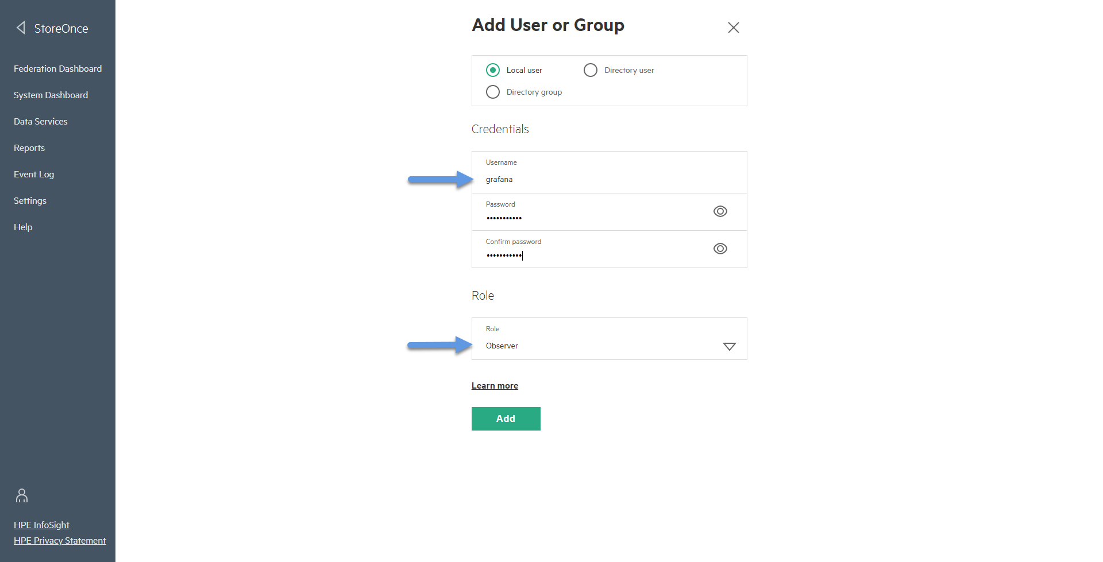1103x562 pixels.
Task: Expand the Role dropdown arrow
Action: tap(729, 346)
